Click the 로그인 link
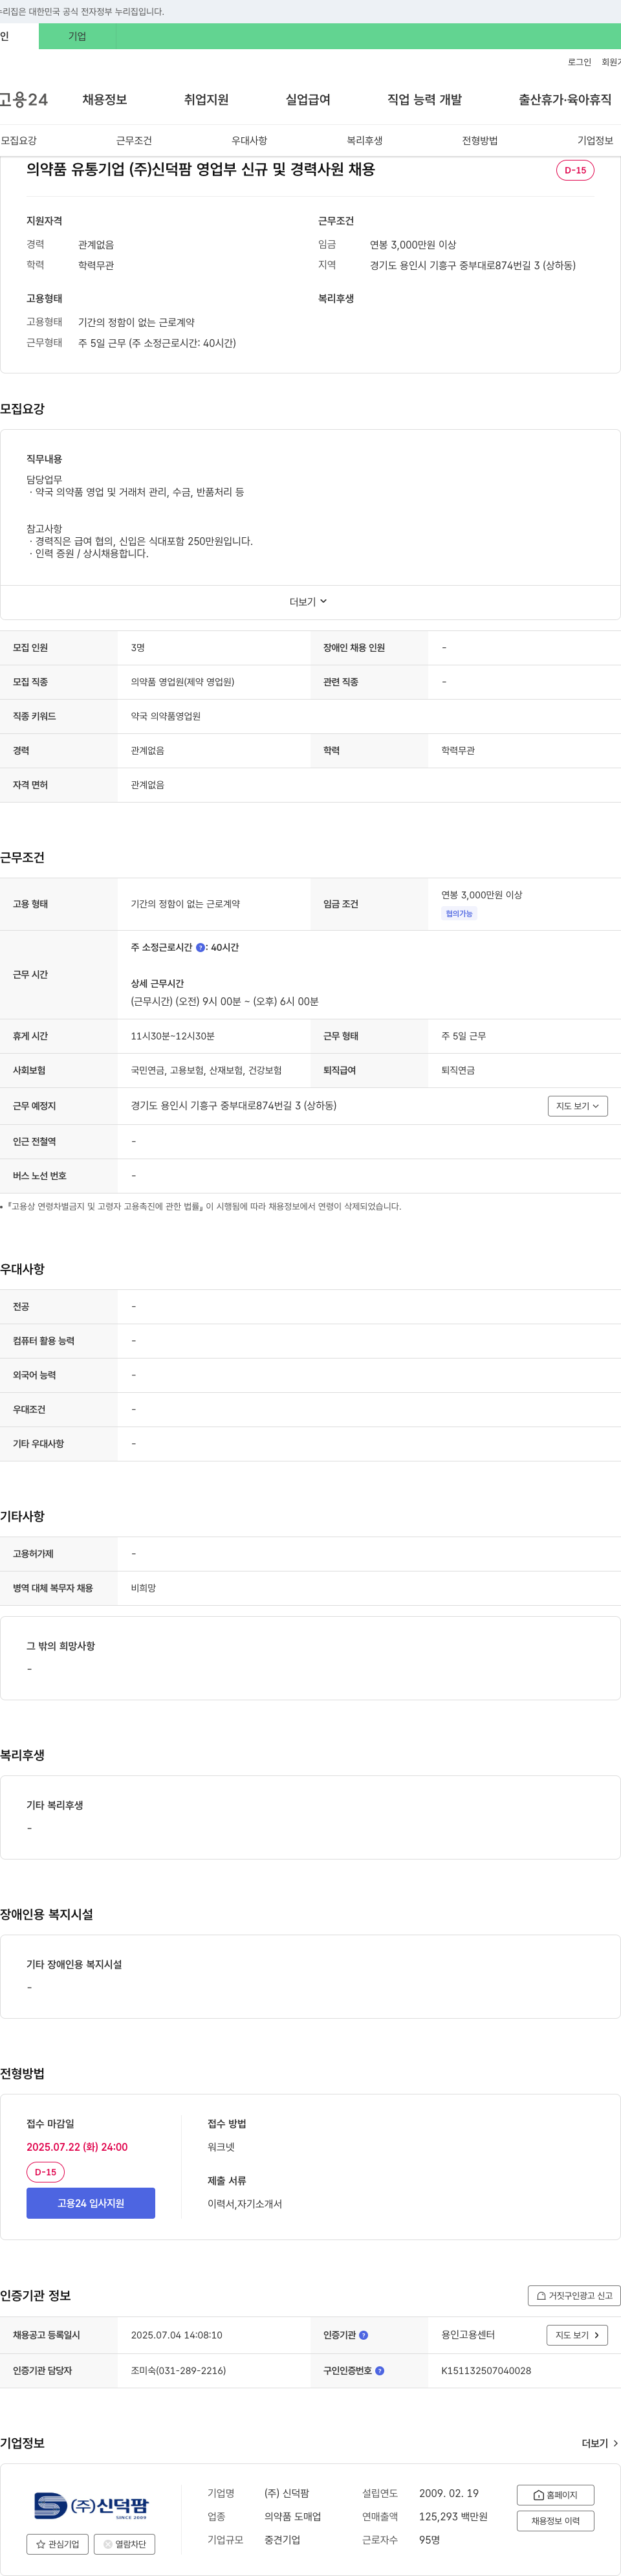Image resolution: width=621 pixels, height=2576 pixels. click(x=579, y=62)
